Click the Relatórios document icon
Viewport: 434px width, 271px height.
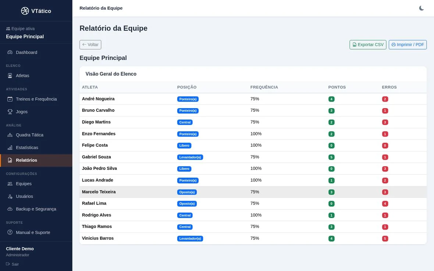pyautogui.click(x=10, y=160)
